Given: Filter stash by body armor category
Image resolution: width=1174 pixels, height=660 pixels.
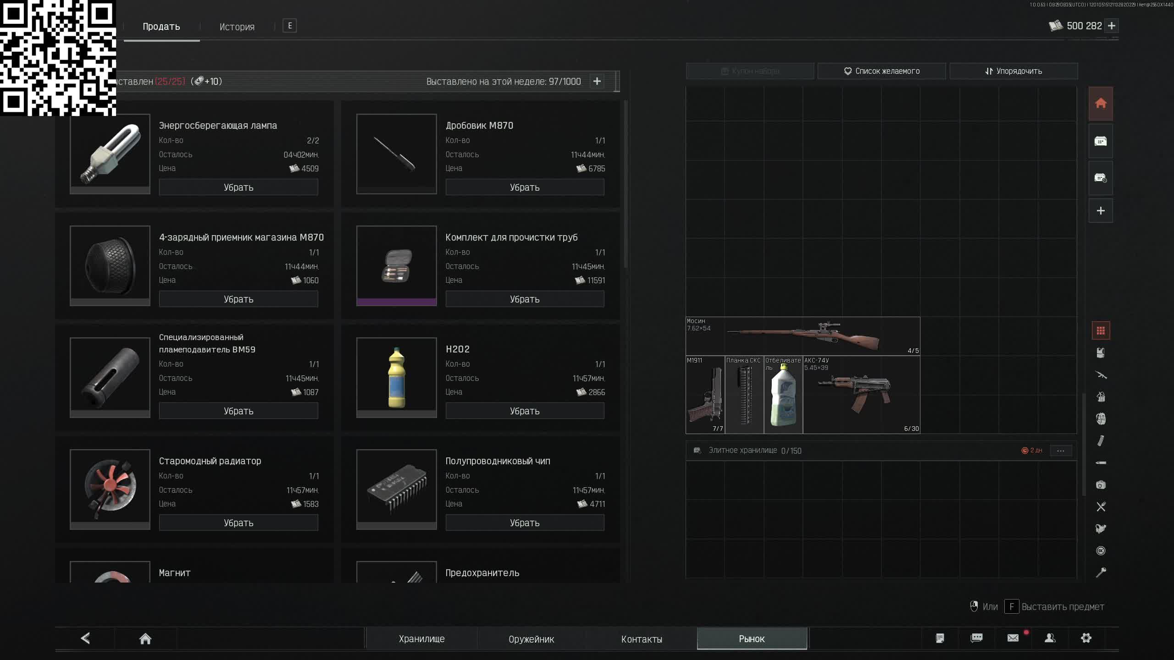Looking at the screenshot, I should pos(1101,353).
